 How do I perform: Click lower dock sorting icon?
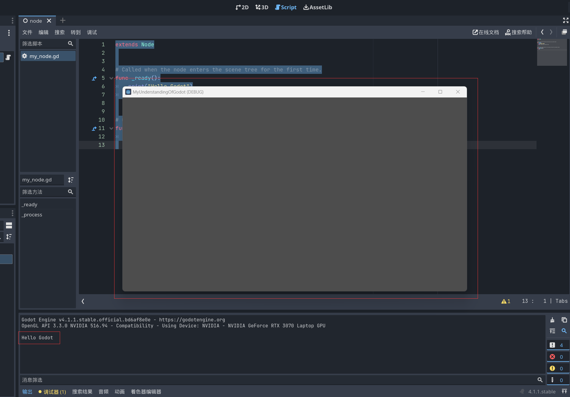point(9,237)
